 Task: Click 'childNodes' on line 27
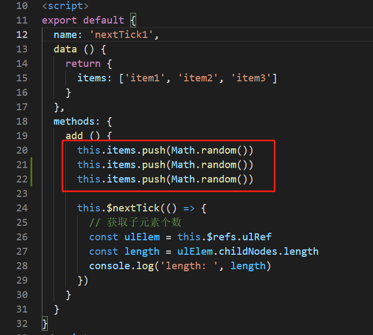point(248,252)
